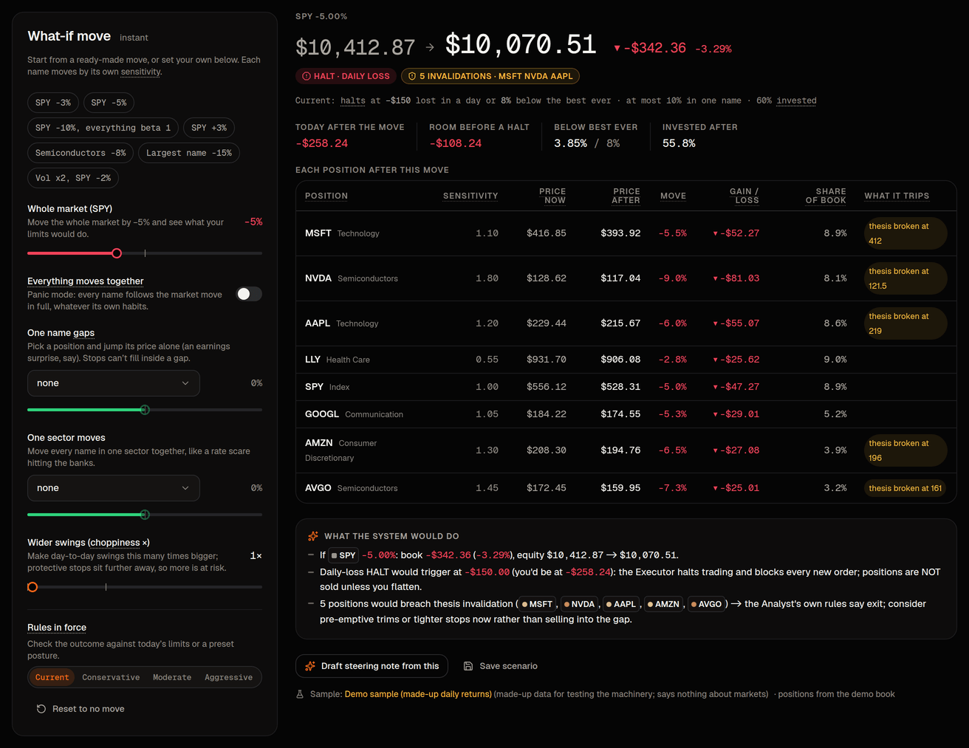The height and width of the screenshot is (748, 969).
Task: Click the One name gaps slider handle
Action: click(x=145, y=410)
